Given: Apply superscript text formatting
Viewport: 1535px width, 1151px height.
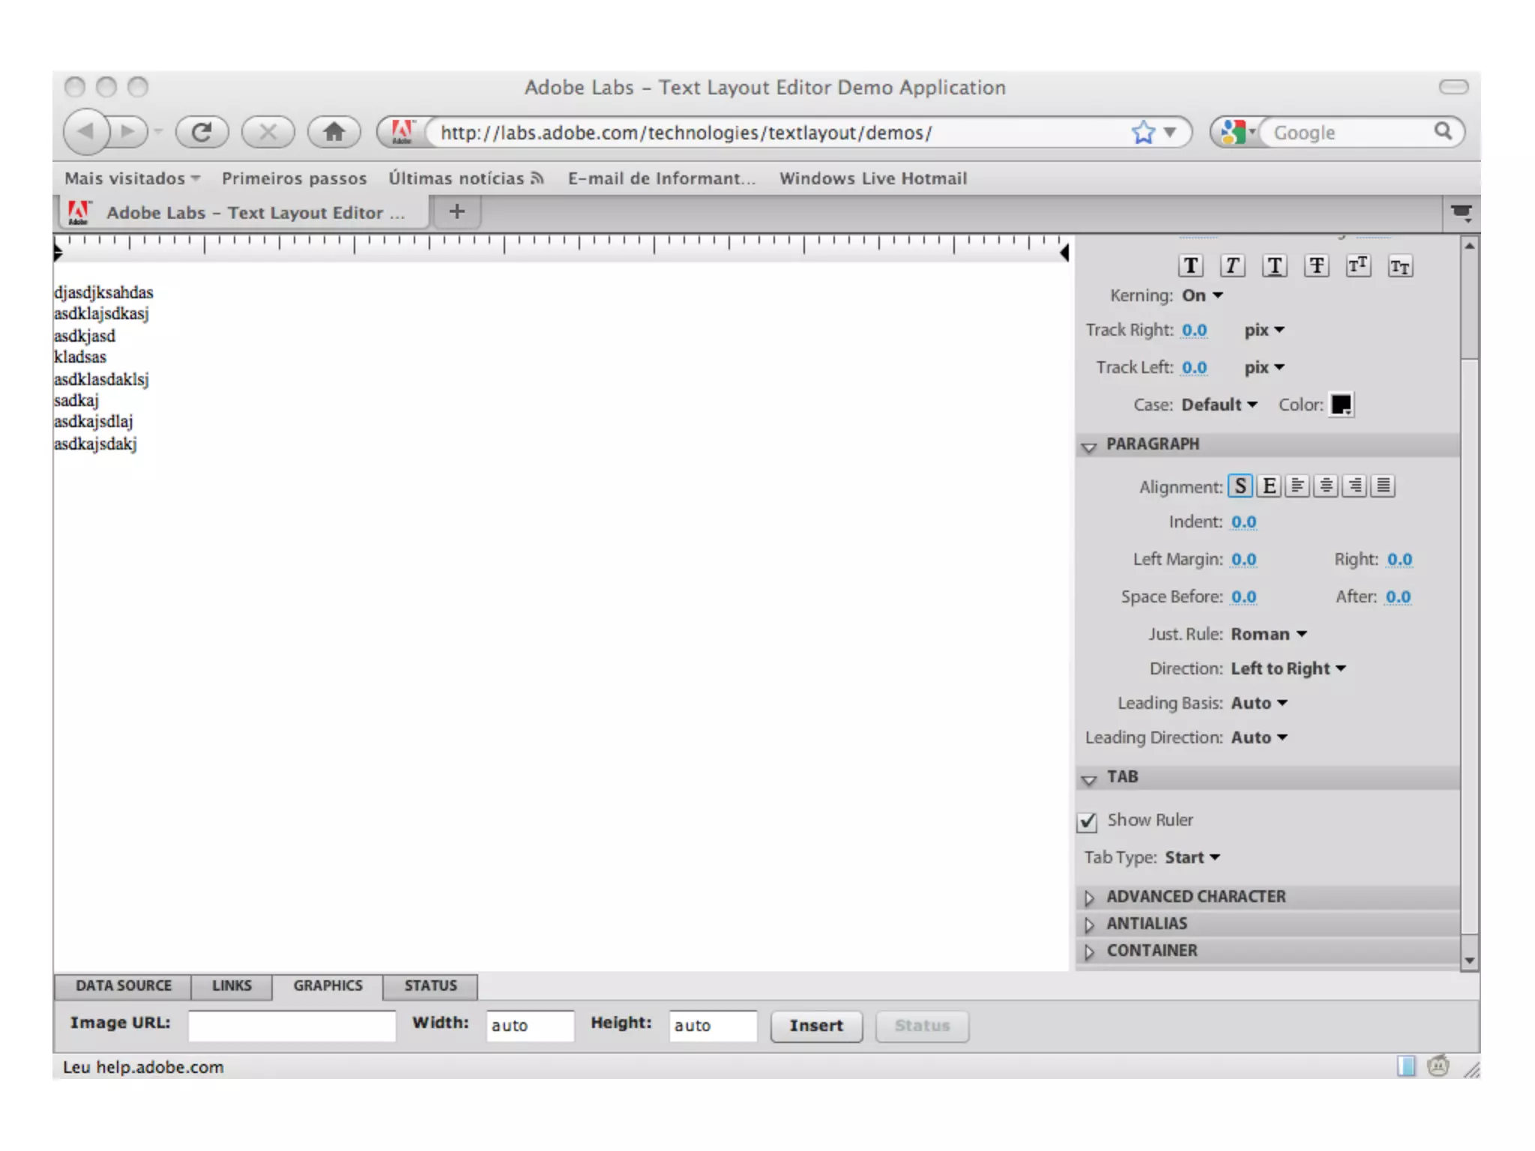Looking at the screenshot, I should click(1357, 266).
